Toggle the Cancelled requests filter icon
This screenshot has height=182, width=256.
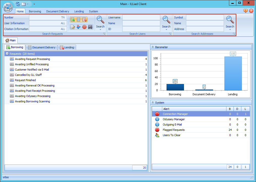coord(84,27)
